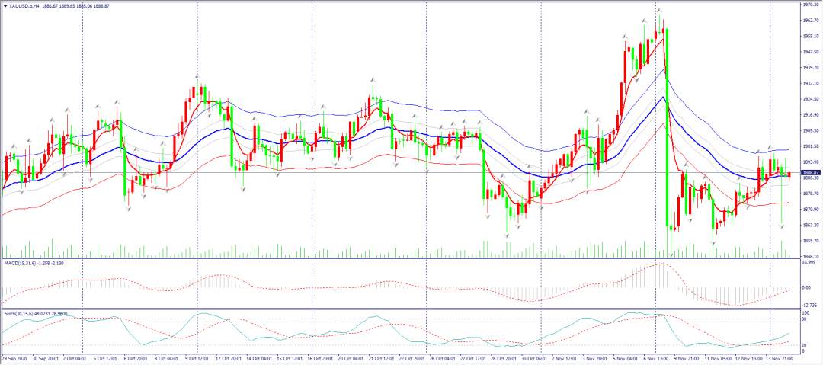Click the 9 Nov 21:00 time label
Image resolution: width=823 pixels, height=365 pixels.
(x=686, y=357)
